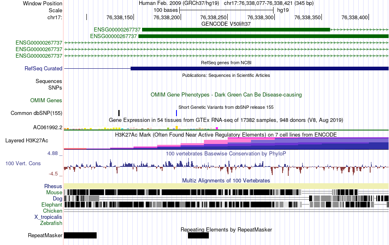Open the H3K27Ac Mark track title
The height and width of the screenshot is (245, 389).
pyautogui.click(x=226, y=135)
